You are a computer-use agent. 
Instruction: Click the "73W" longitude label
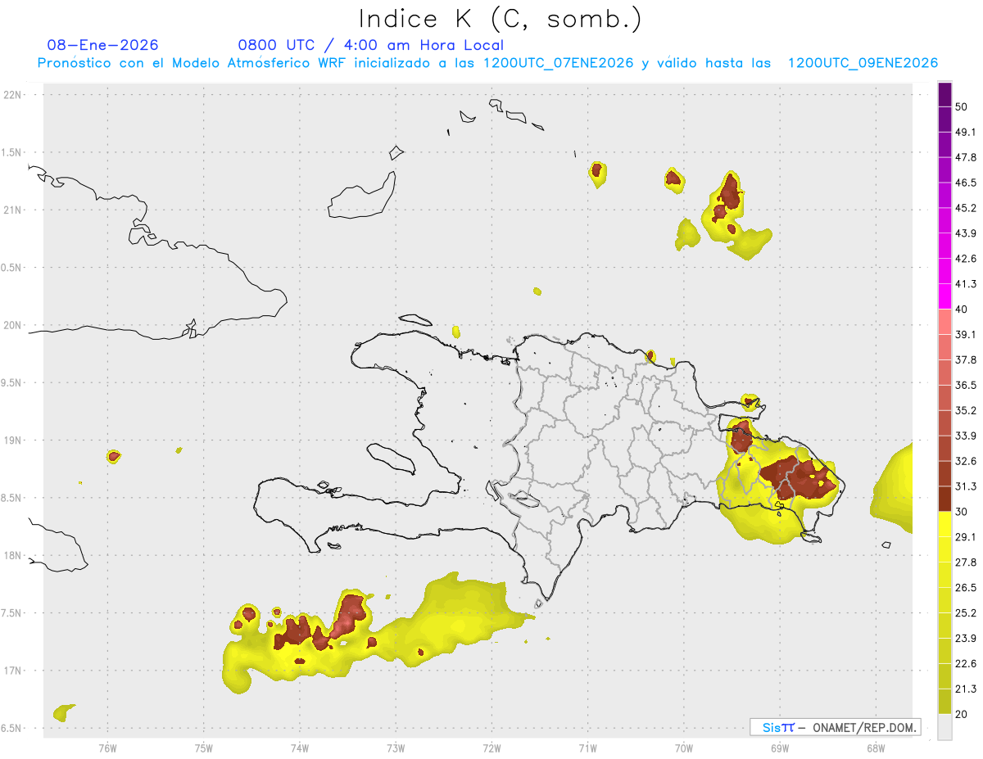coord(396,748)
